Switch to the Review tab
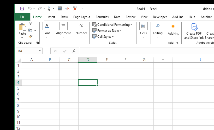214x130 pixels. [130, 17]
